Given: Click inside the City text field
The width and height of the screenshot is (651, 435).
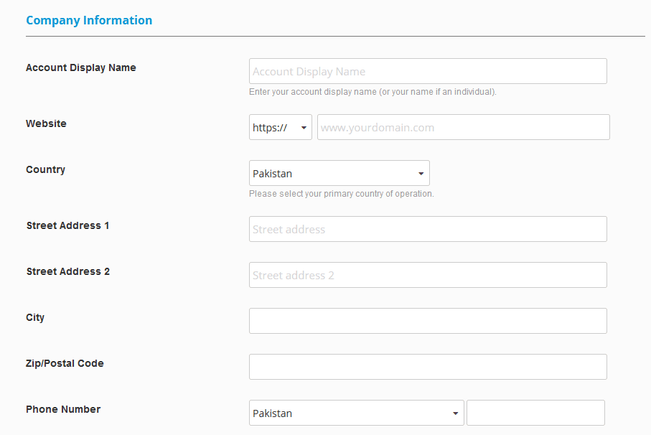Looking at the screenshot, I should click(x=428, y=321).
